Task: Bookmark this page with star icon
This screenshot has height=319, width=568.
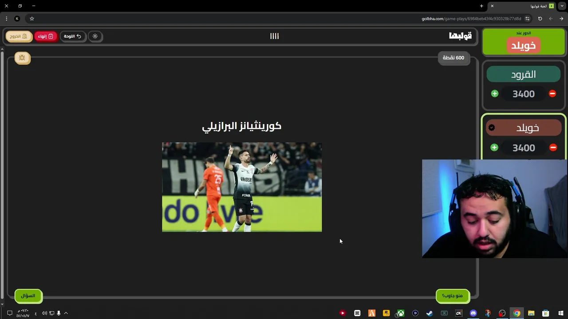Action: coord(32,19)
